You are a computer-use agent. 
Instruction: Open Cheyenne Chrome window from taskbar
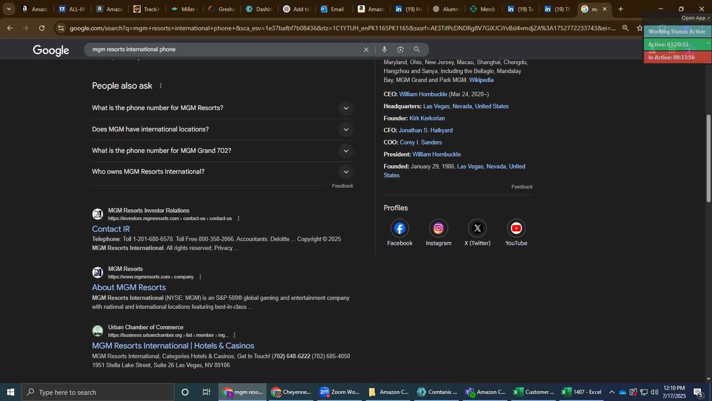pos(291,392)
